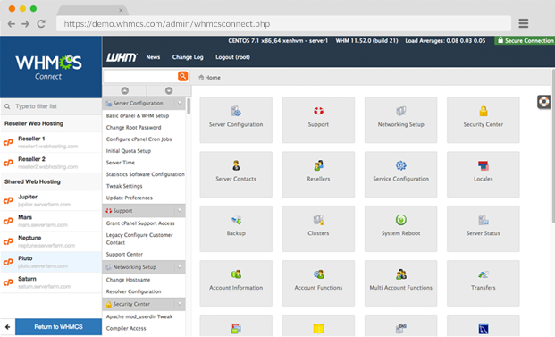Open the Resellers tile

[x=318, y=174]
